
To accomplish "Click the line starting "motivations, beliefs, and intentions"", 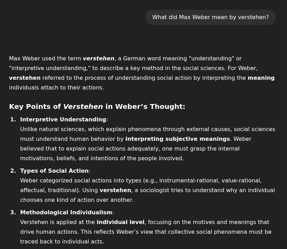I will [102, 158].
